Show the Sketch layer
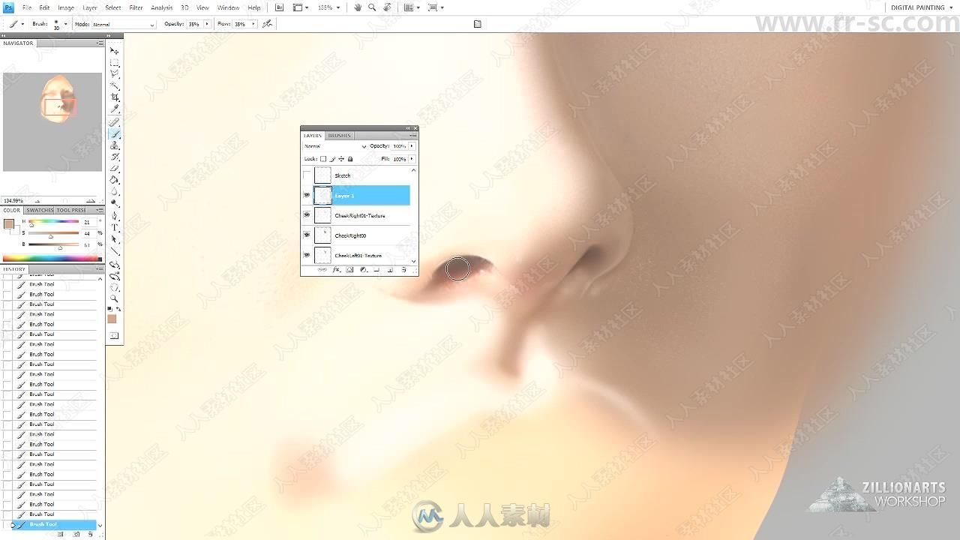The width and height of the screenshot is (960, 540). coord(307,175)
